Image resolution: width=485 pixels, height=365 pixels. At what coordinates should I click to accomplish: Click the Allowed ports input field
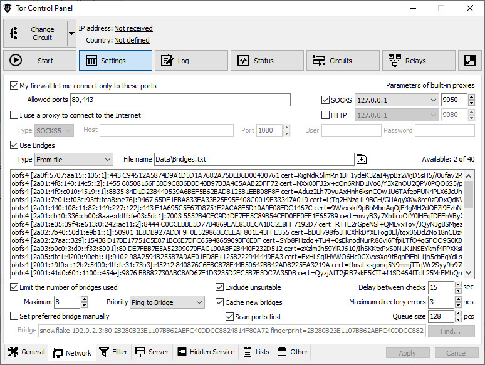pyautogui.click(x=180, y=100)
